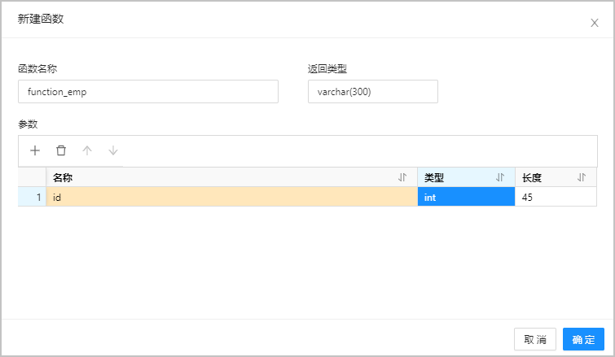Edit the length cell showing 45
The height and width of the screenshot is (357, 615).
pos(556,197)
